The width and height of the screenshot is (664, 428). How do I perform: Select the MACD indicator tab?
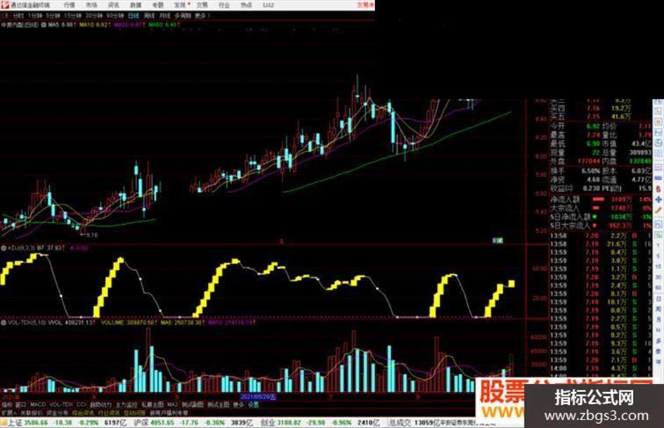pyautogui.click(x=38, y=405)
